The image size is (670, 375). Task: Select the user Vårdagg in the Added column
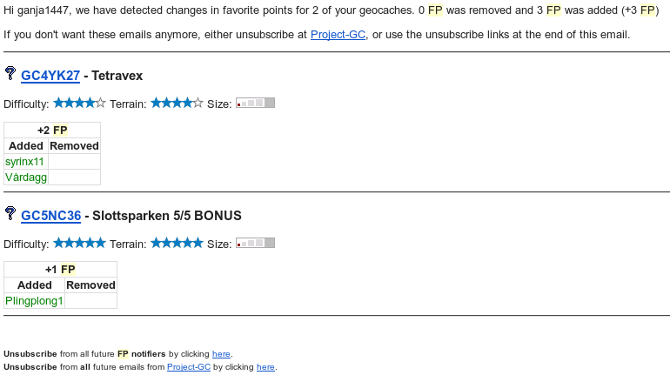coord(25,177)
